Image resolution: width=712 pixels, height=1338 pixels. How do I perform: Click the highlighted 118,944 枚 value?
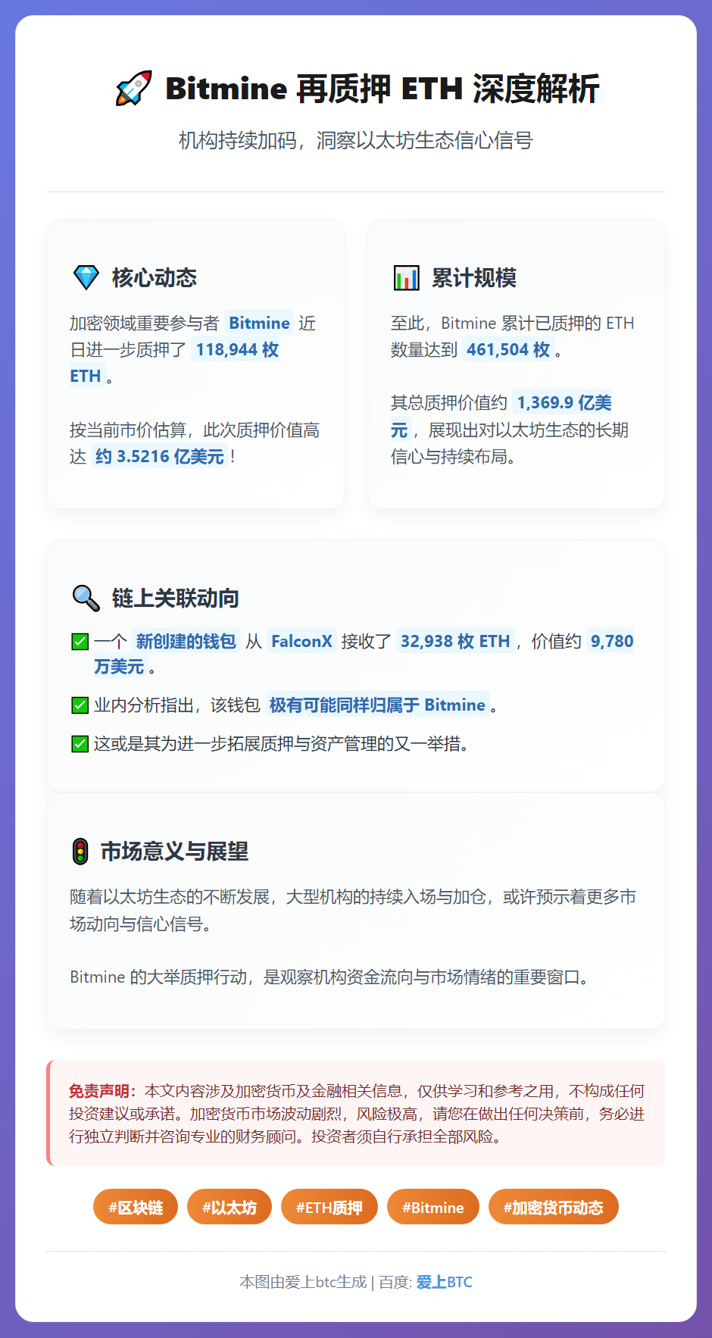[x=237, y=350]
